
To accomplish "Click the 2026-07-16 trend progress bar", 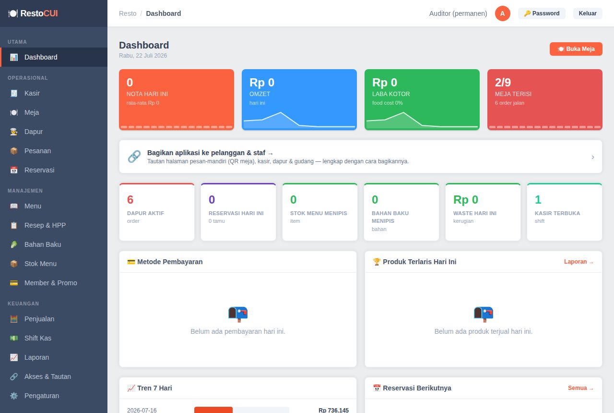I will [242, 410].
